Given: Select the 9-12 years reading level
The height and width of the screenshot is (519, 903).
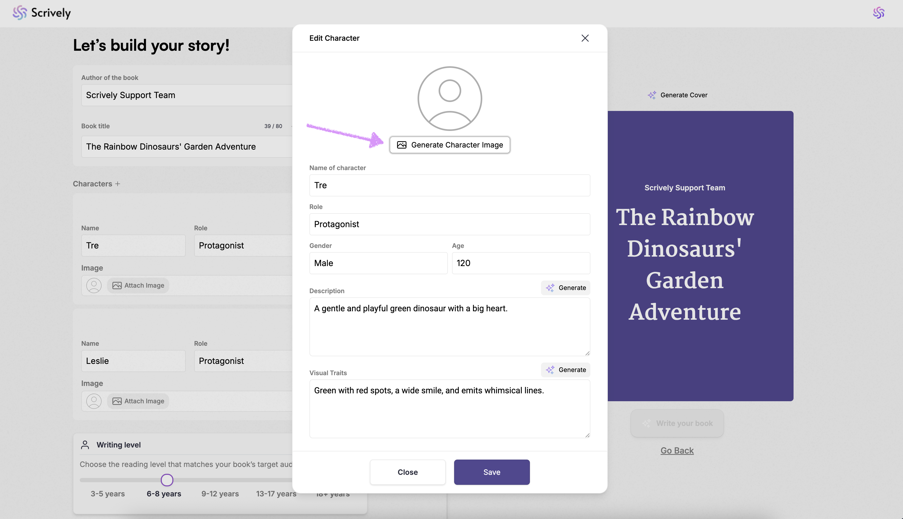Looking at the screenshot, I should pos(220,494).
